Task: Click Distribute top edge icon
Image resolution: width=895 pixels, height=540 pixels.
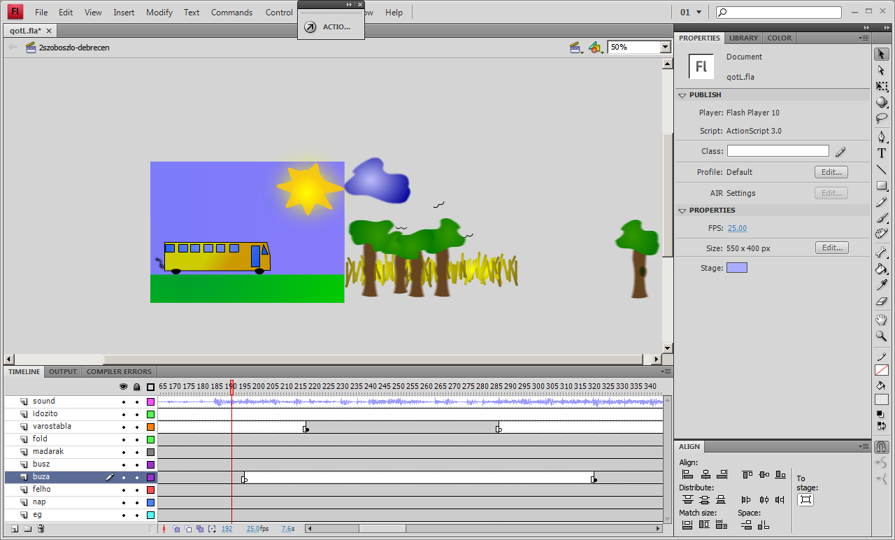Action: click(x=687, y=499)
